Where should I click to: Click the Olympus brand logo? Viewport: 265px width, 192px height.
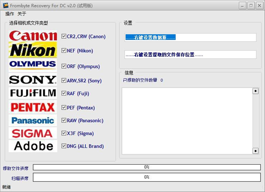[x=33, y=65]
